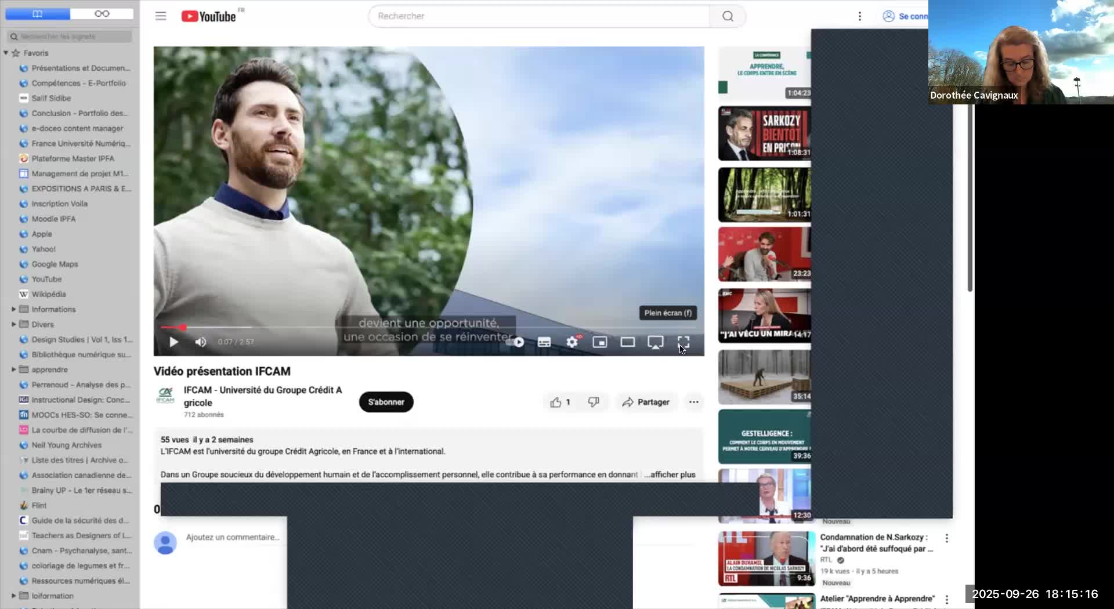Toggle autoplay switch in player
This screenshot has width=1114, height=609.
click(516, 342)
